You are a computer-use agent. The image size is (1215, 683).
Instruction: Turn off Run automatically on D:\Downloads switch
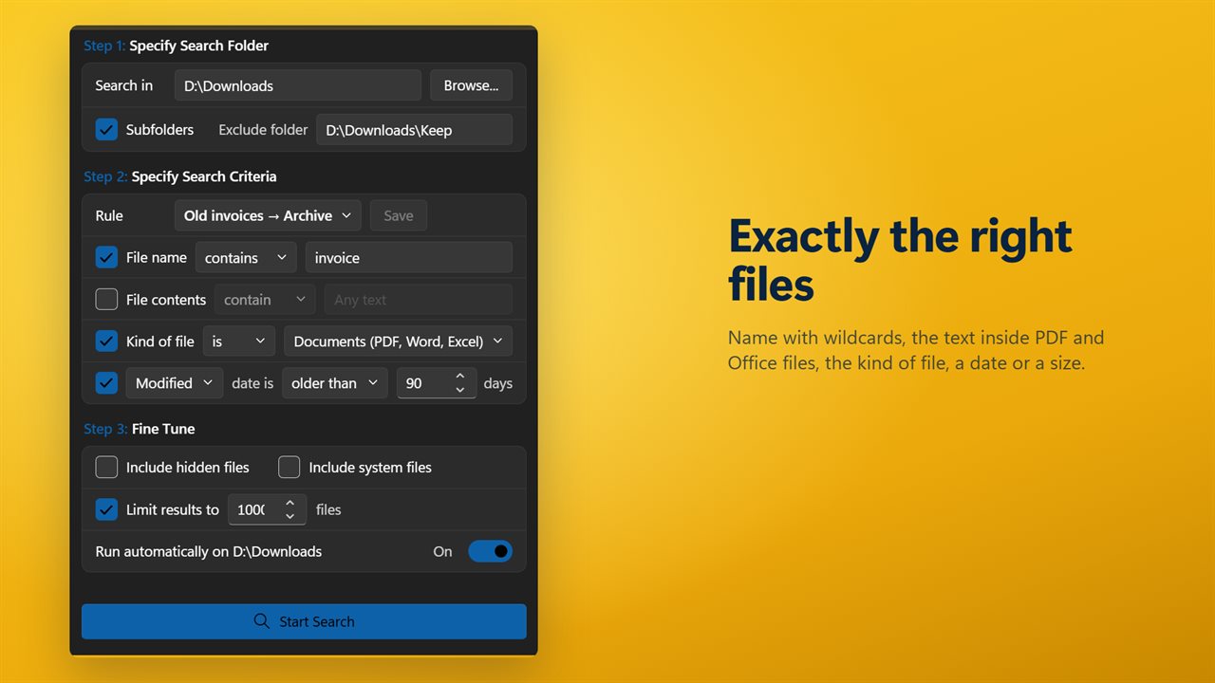490,551
